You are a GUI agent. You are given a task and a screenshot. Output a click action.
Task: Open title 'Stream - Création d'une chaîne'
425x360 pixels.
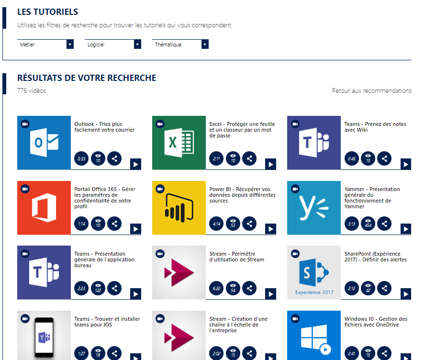point(238,325)
